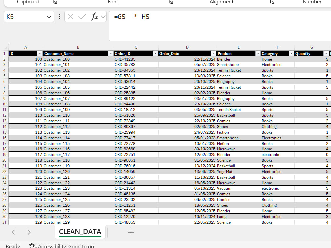The height and width of the screenshot is (248, 331).
Task: Click Yoga Mat product cell
Action: pyautogui.click(x=239, y=171)
